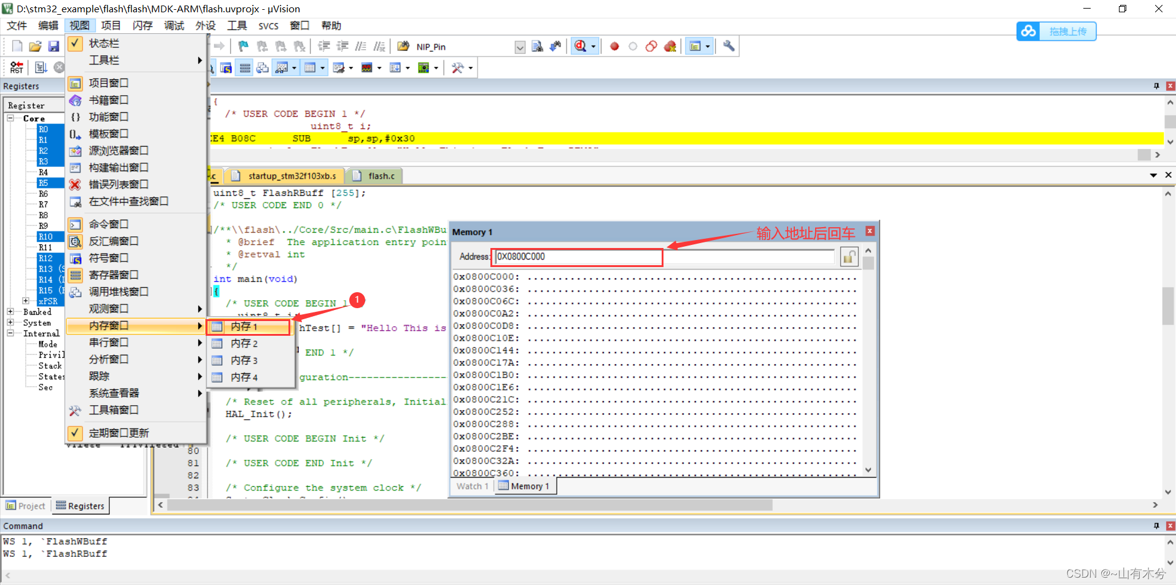The width and height of the screenshot is (1176, 585).
Task: Click the grey stop execution icon
Action: coord(59,68)
